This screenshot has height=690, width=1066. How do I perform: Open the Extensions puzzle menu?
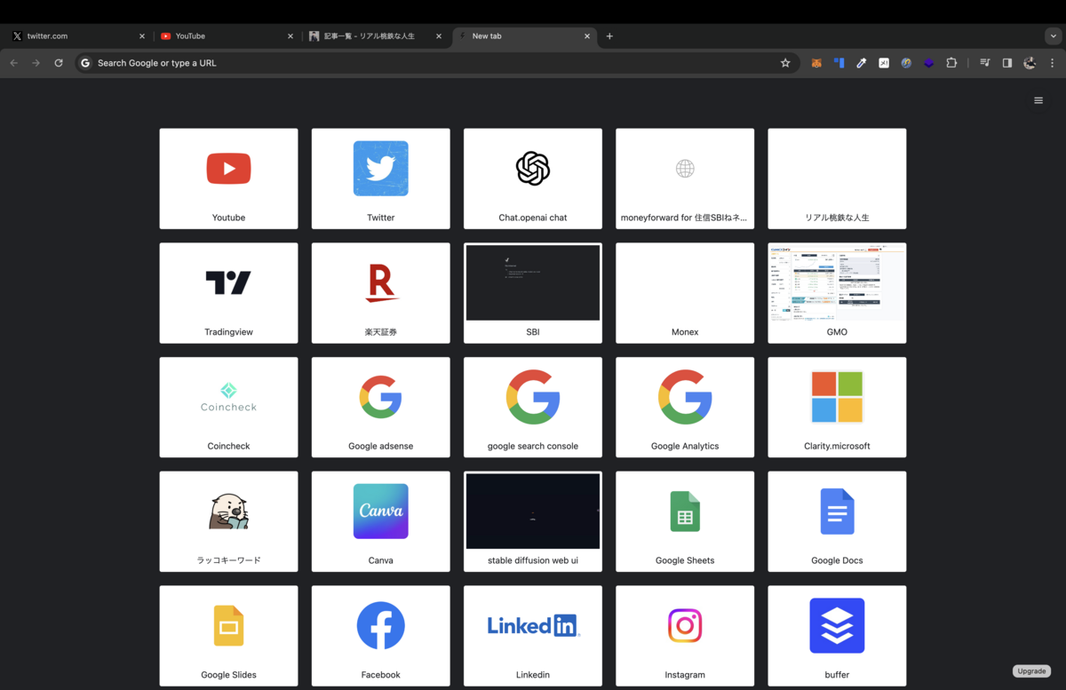coord(951,63)
